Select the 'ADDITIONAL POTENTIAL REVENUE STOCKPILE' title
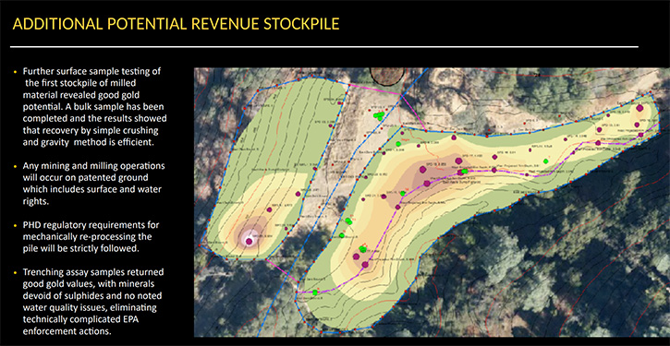Screen dimensions: 670x346 pos(176,24)
